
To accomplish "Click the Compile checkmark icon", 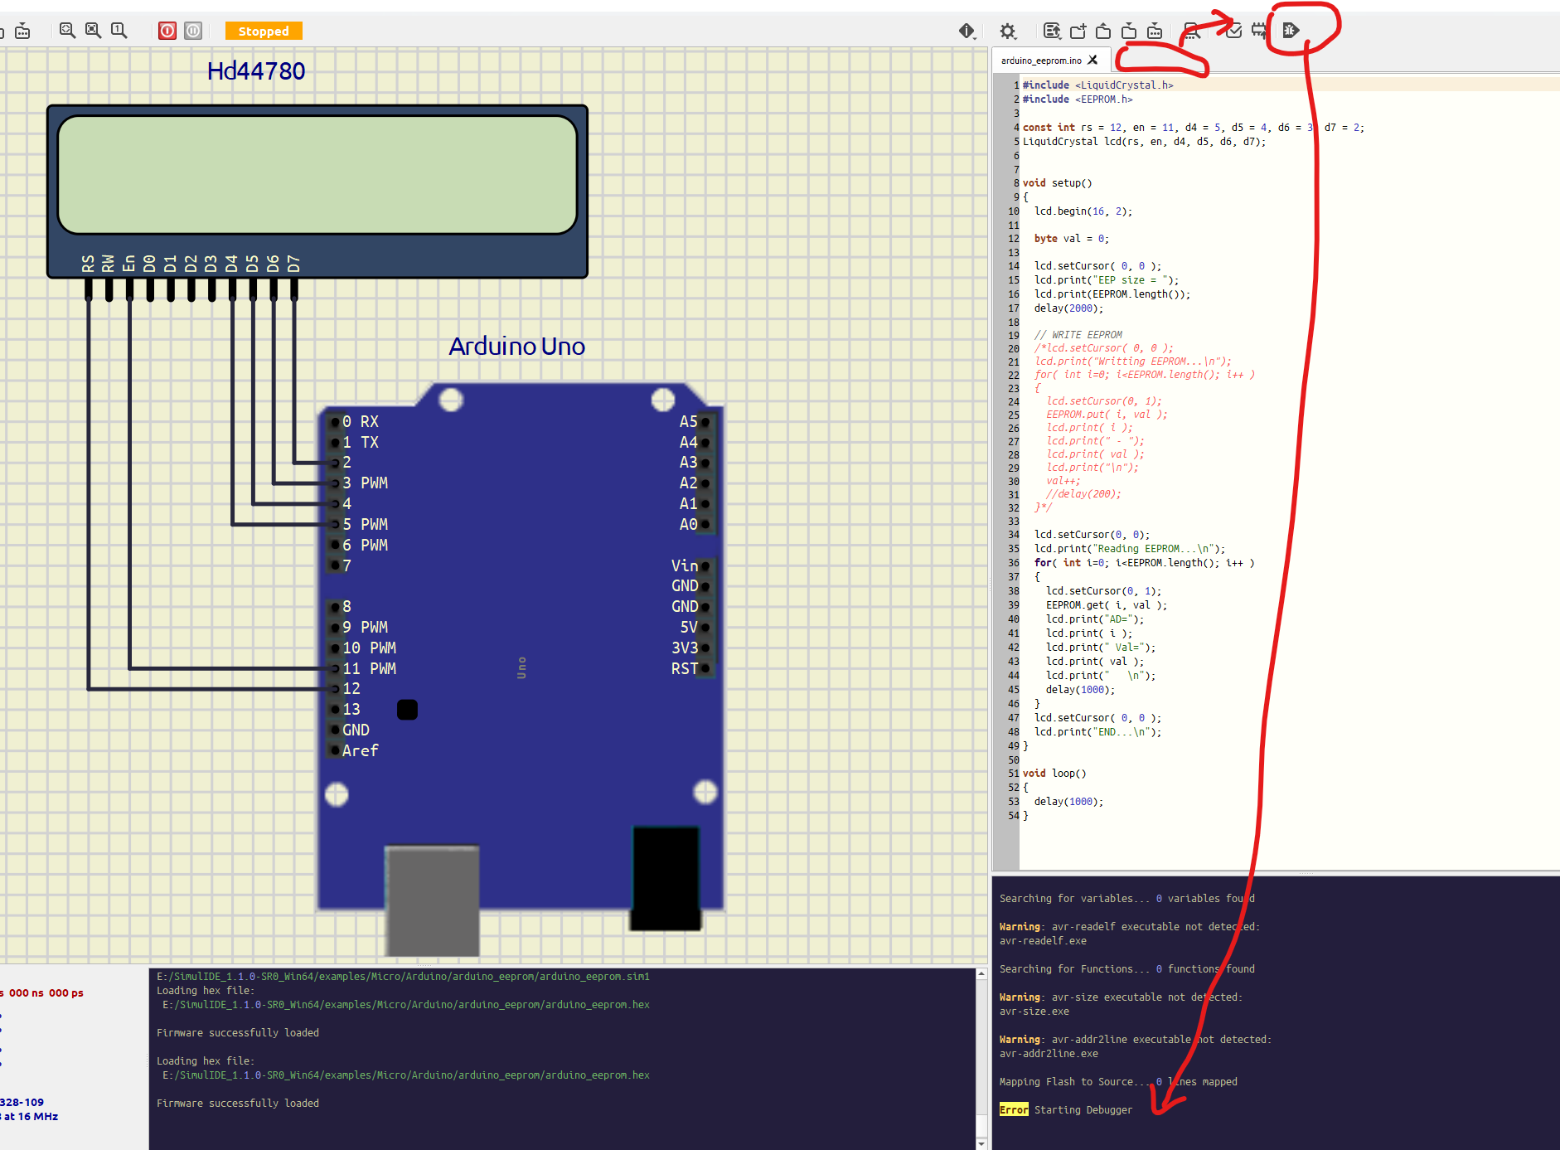I will (x=1233, y=31).
